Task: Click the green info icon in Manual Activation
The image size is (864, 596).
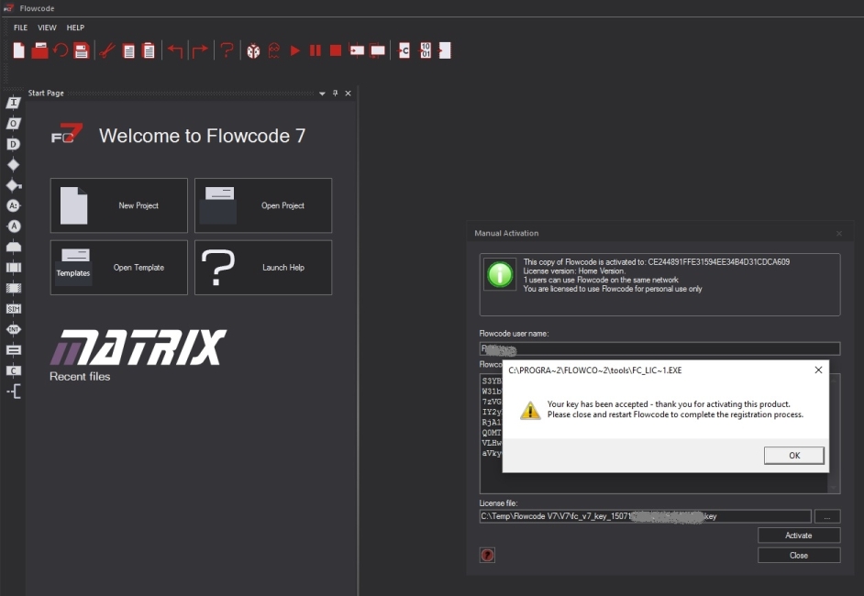Action: 500,274
